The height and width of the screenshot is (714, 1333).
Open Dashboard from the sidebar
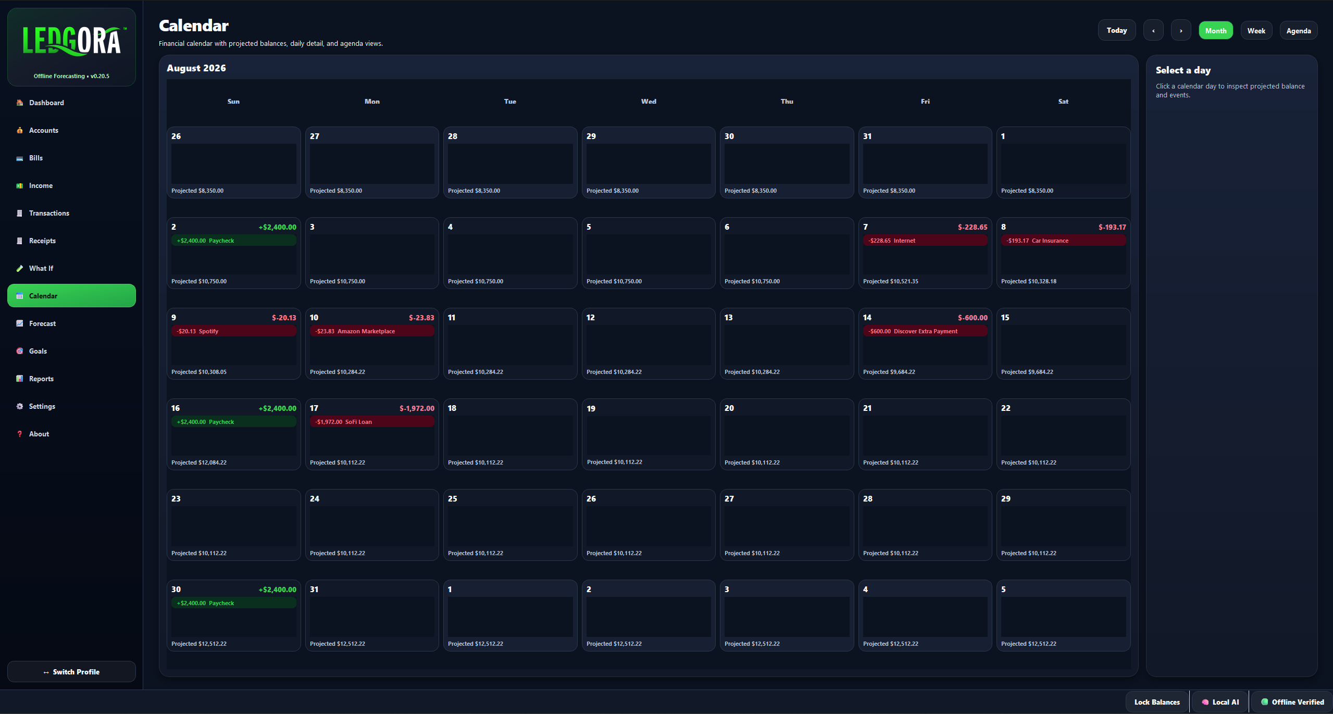point(72,103)
